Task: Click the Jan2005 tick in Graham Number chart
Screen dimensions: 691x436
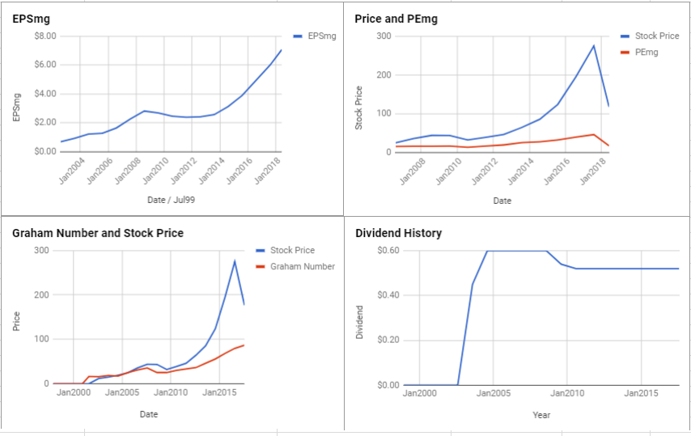Action: pyautogui.click(x=122, y=392)
